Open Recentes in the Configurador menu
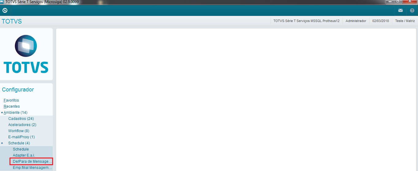The width and height of the screenshot is (418, 171). click(12, 106)
